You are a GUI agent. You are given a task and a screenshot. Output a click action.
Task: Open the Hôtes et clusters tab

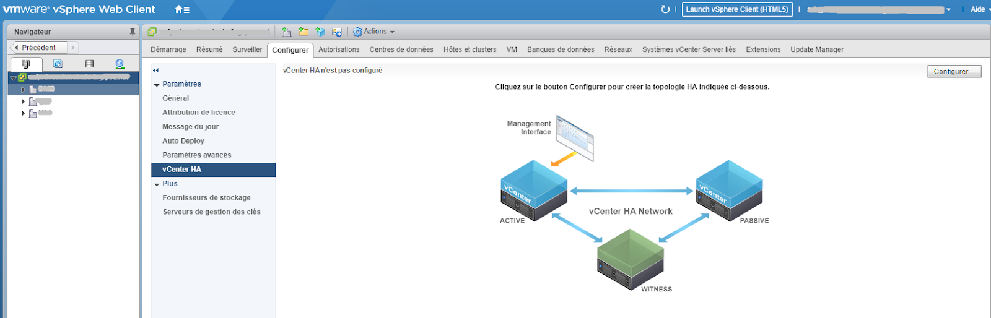click(469, 49)
